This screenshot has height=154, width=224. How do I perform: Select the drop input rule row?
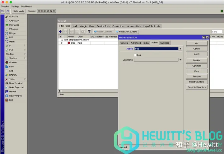pos(88,43)
